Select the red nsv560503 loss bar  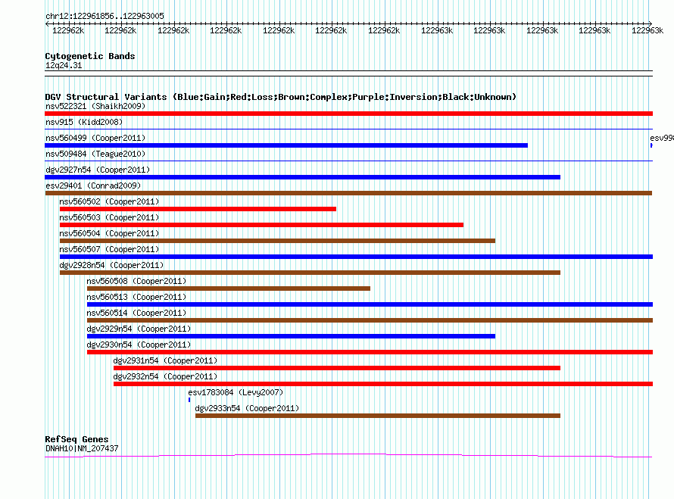coord(261,225)
